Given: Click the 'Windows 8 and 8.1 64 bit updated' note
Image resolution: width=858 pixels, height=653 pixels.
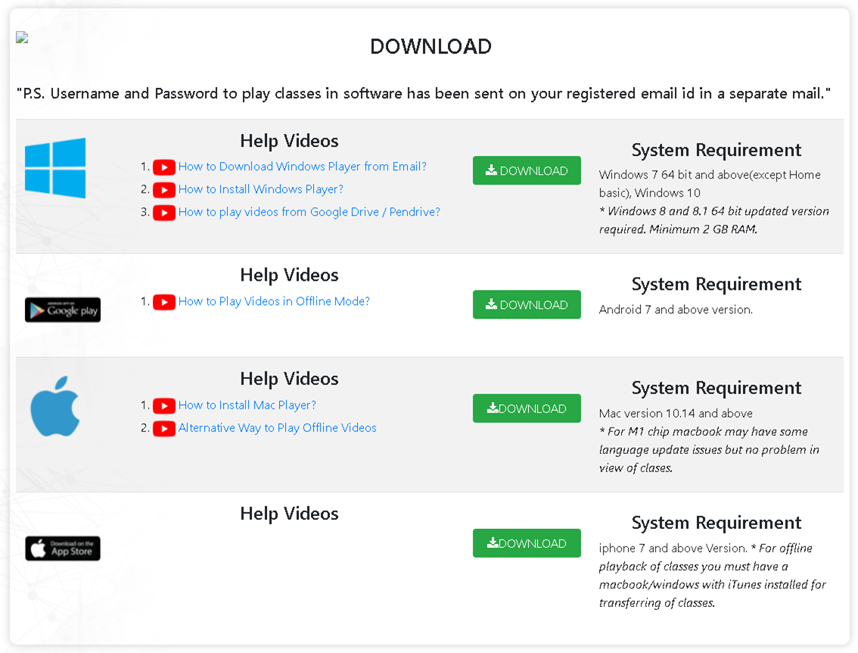Looking at the screenshot, I should pos(714,220).
